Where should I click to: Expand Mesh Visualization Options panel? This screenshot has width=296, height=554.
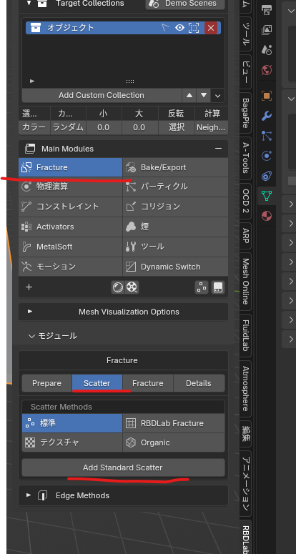(123, 312)
